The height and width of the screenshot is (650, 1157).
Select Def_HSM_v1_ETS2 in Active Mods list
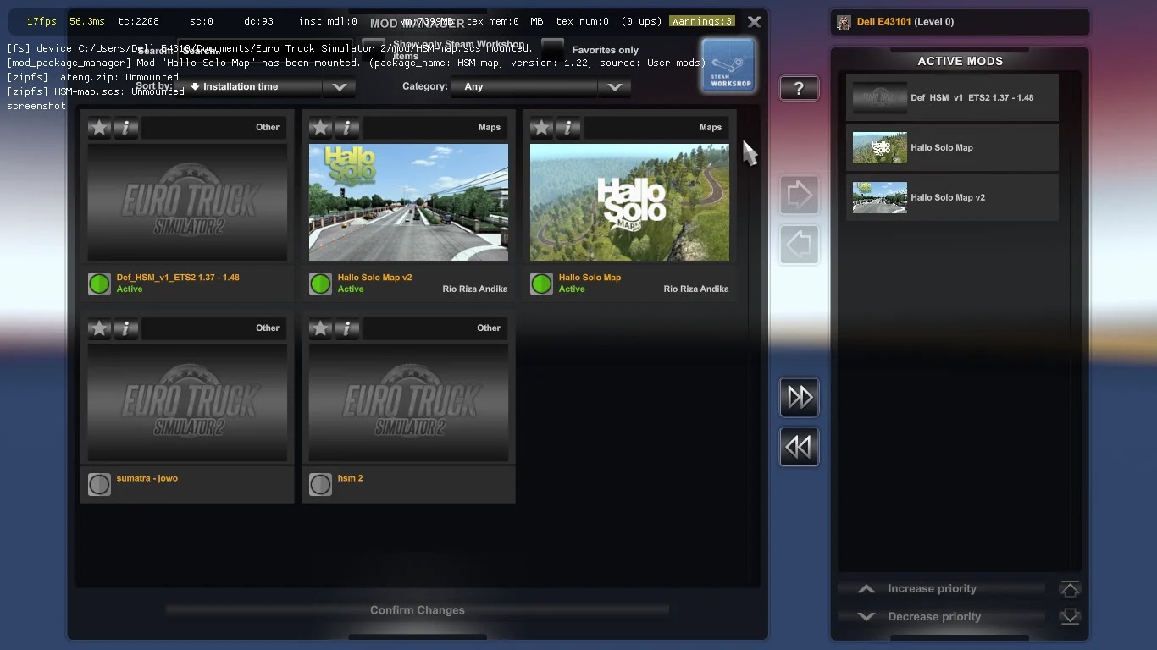click(952, 98)
